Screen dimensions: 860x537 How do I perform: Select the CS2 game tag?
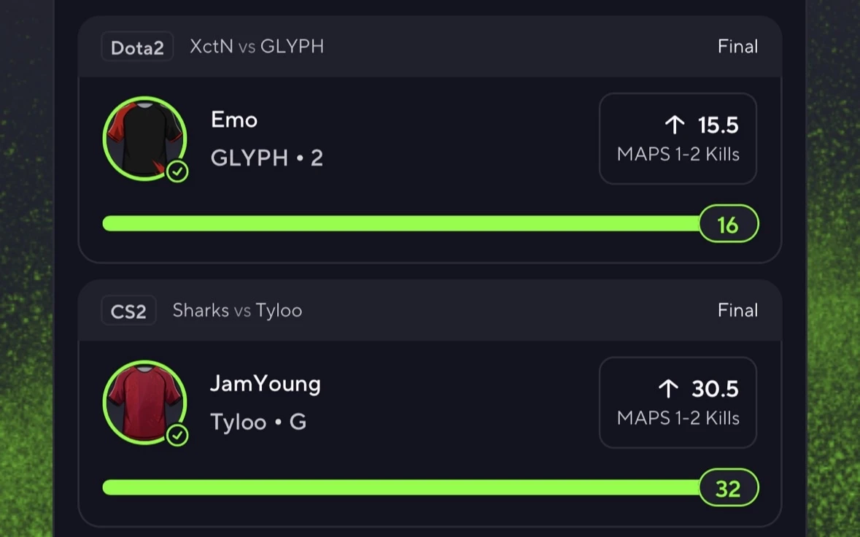pos(128,311)
